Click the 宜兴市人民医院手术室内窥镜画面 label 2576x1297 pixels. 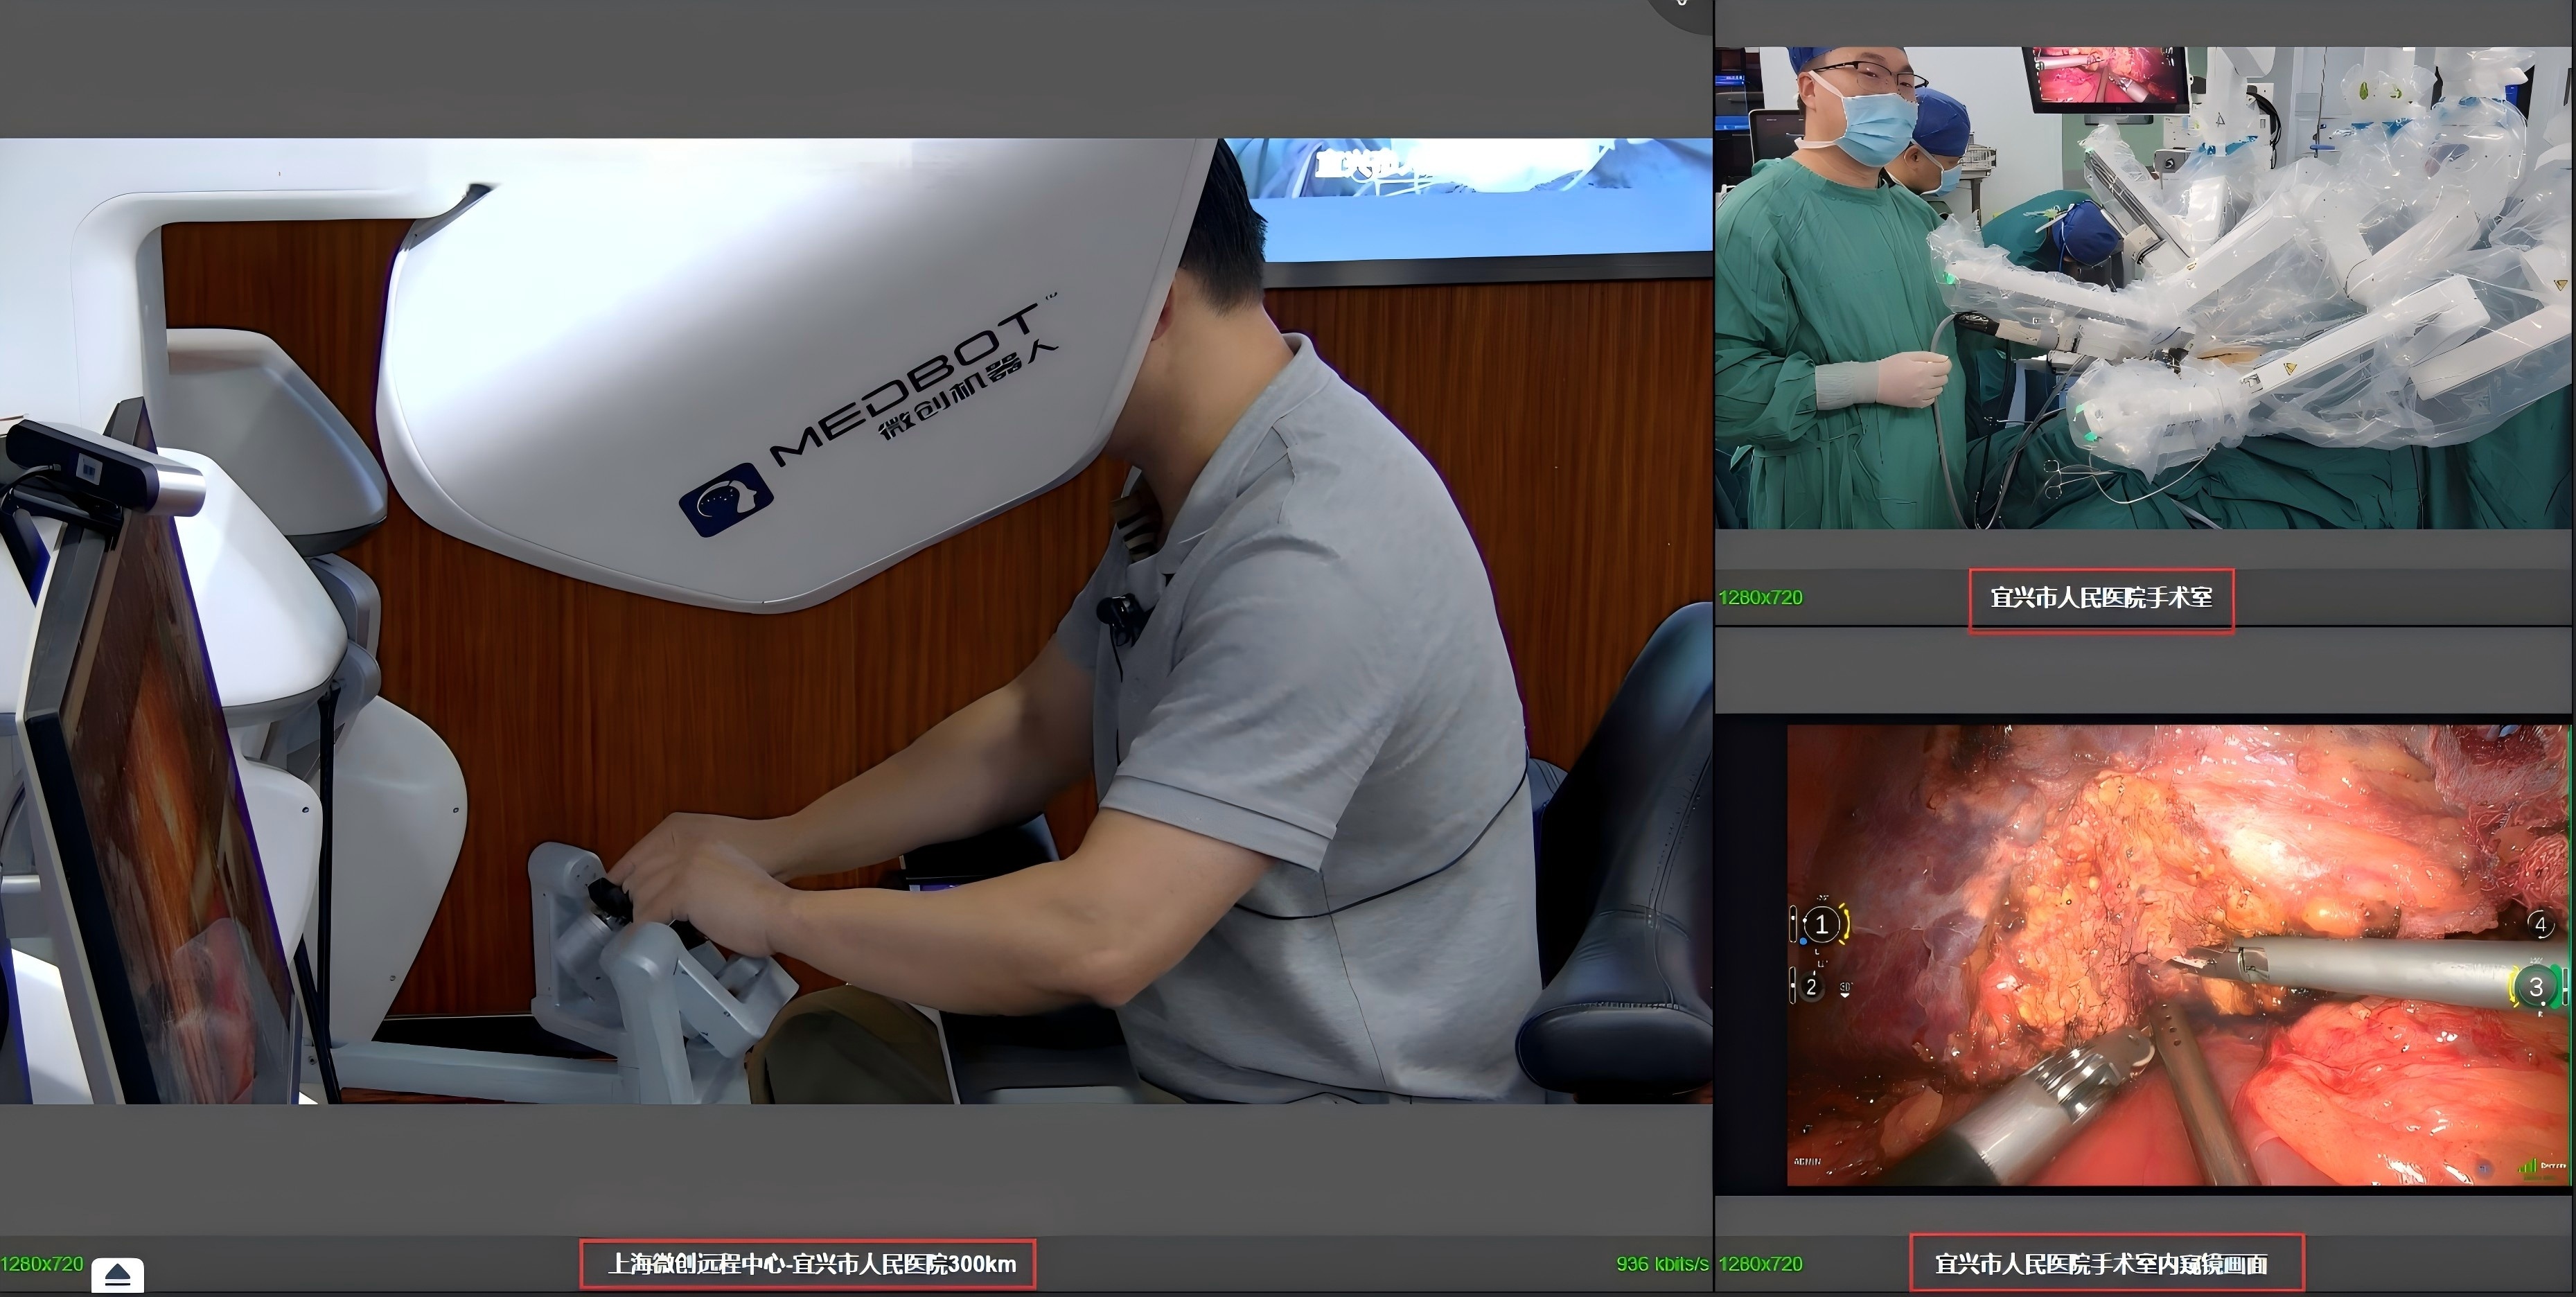[2100, 1264]
